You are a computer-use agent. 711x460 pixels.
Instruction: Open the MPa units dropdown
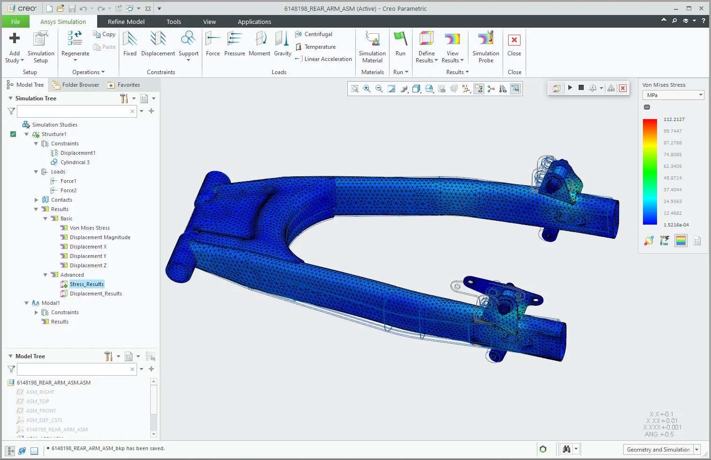pyautogui.click(x=702, y=95)
